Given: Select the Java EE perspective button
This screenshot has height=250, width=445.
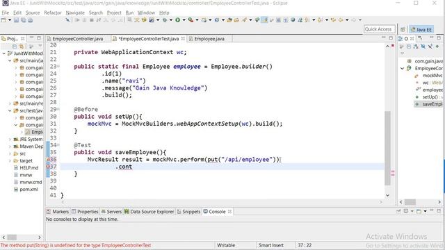Looking at the screenshot, I should (x=421, y=29).
